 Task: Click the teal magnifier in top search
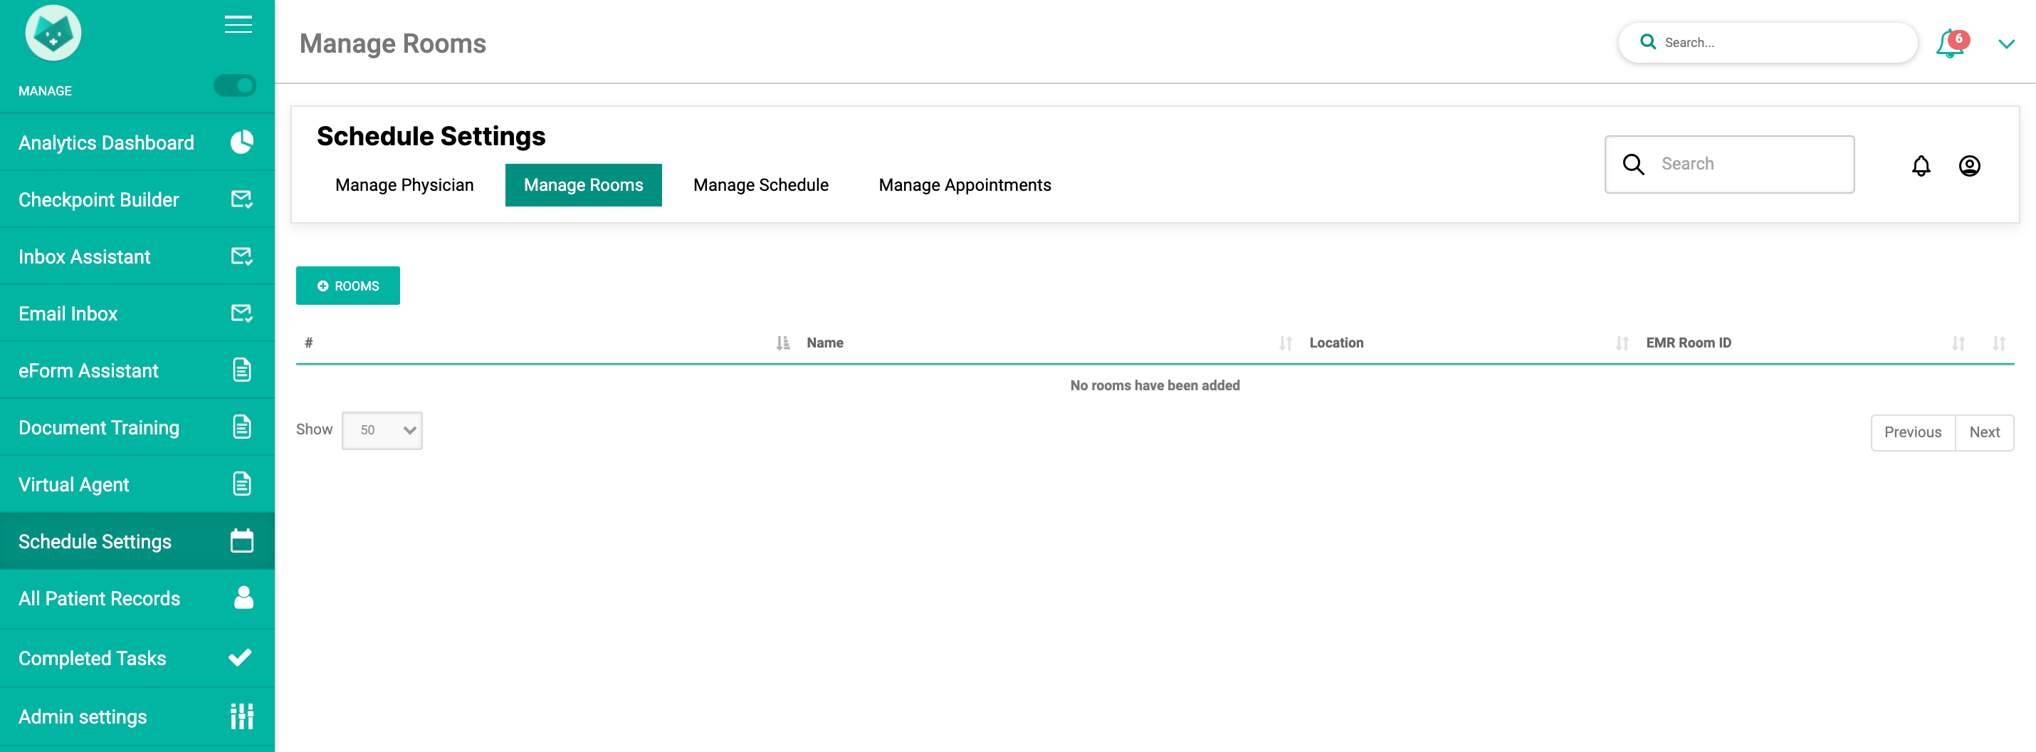(x=1648, y=42)
